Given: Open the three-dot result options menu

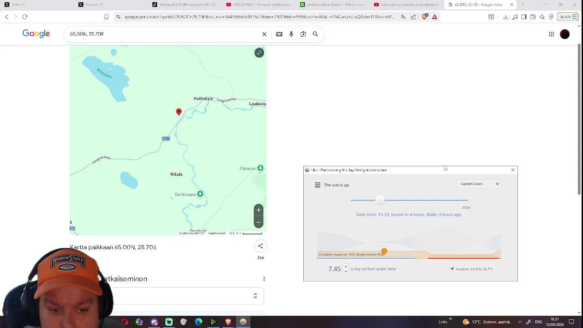Looking at the screenshot, I should 264,279.
